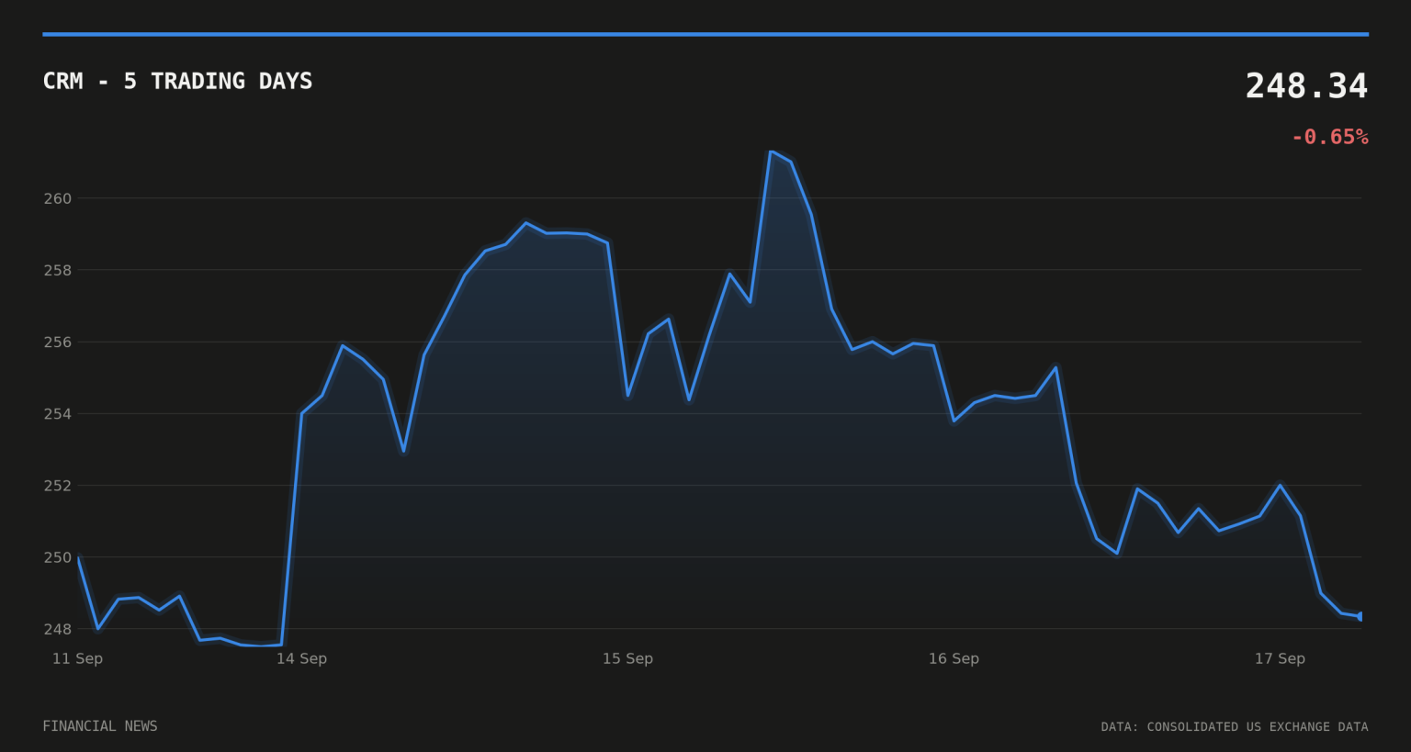Click the 11 Sep date label
Viewport: 1411px width, 752px height.
77,658
